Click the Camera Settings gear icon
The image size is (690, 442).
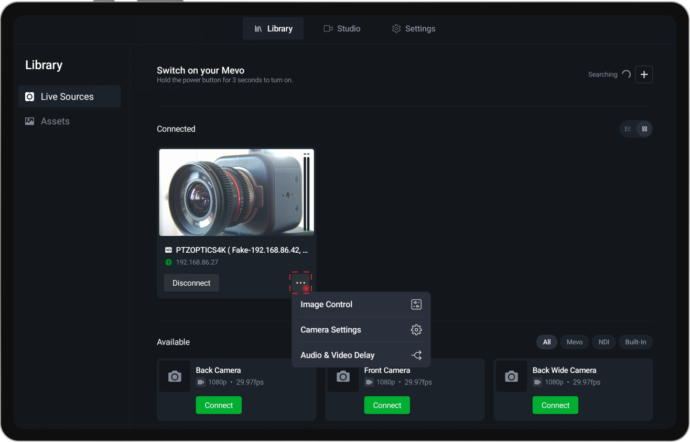coord(416,330)
